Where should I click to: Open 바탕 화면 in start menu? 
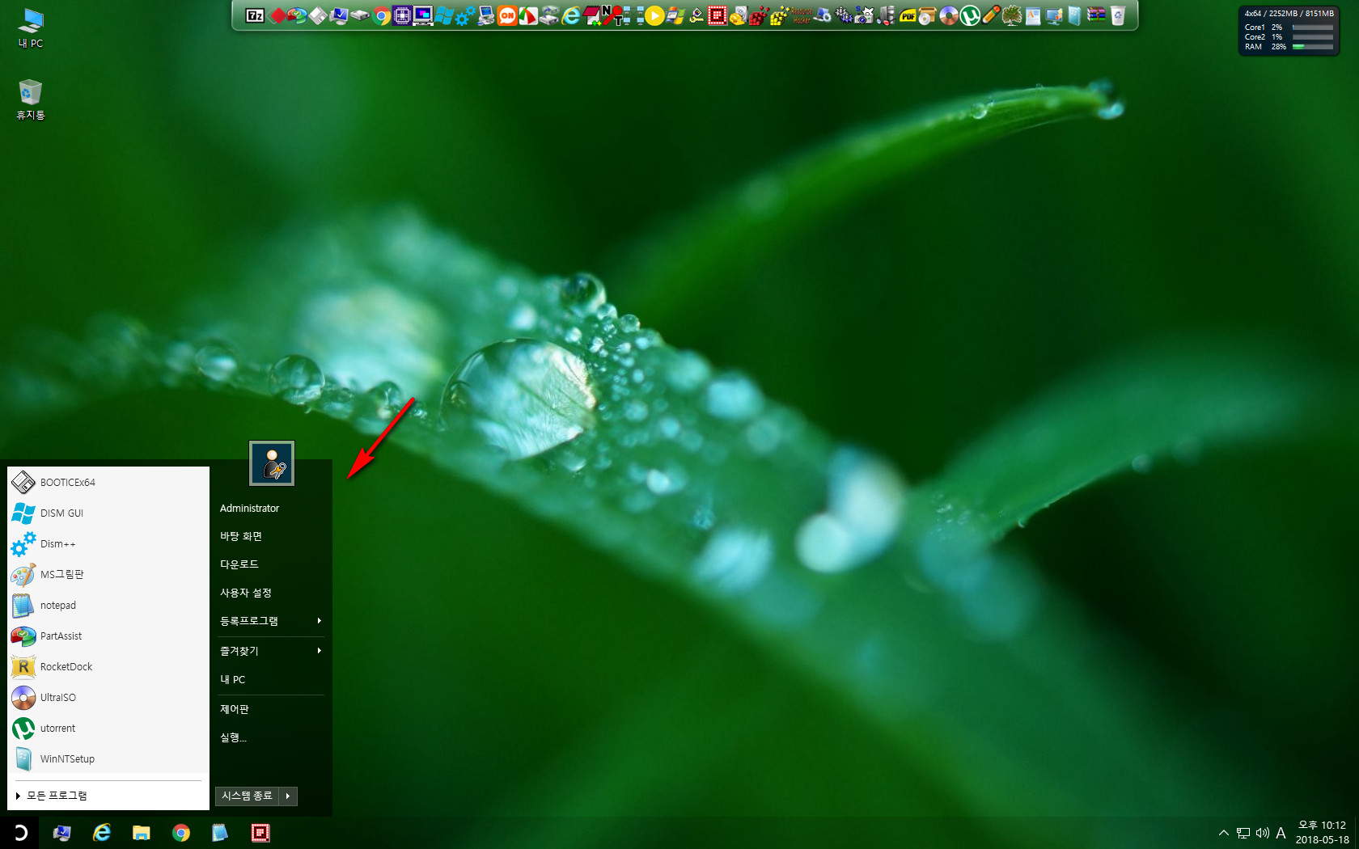click(x=241, y=536)
